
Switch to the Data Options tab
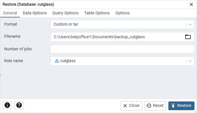35,13
